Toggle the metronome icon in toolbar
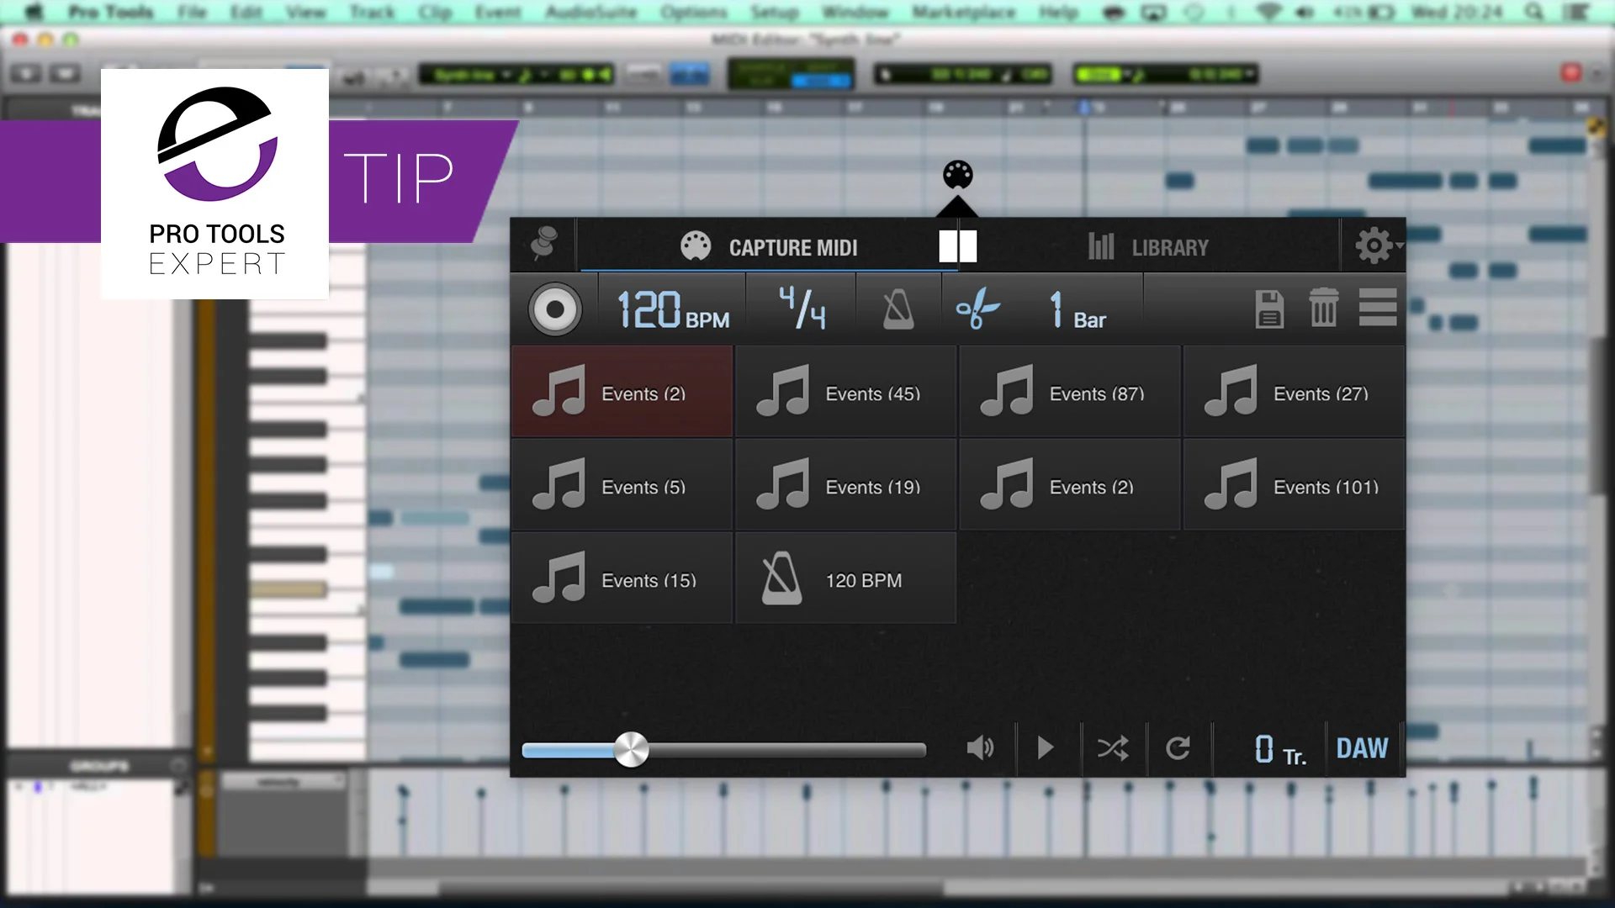 (898, 309)
